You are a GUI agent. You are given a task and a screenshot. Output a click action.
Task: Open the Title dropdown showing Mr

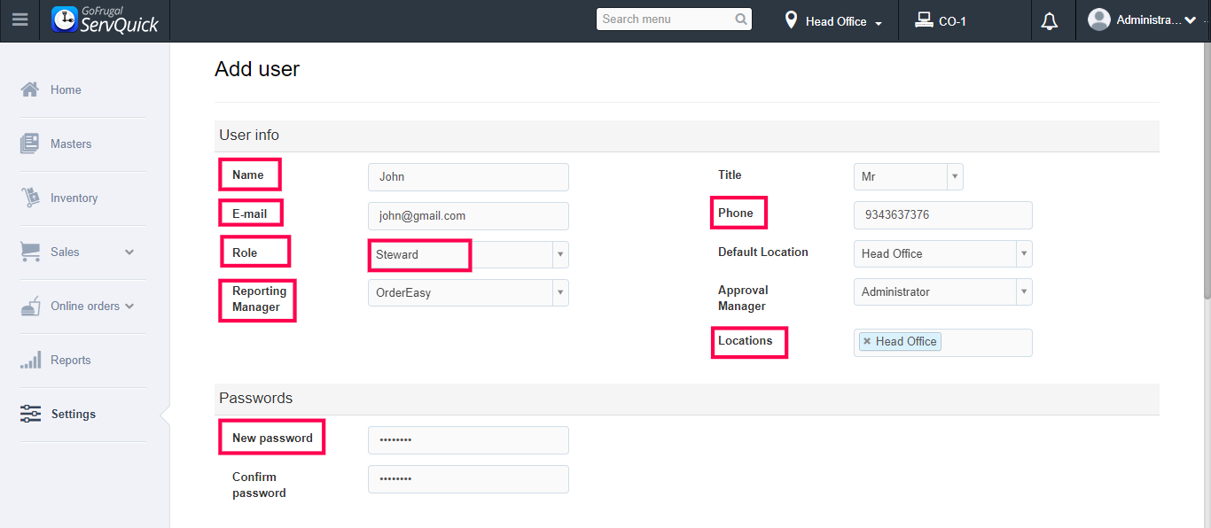(954, 176)
